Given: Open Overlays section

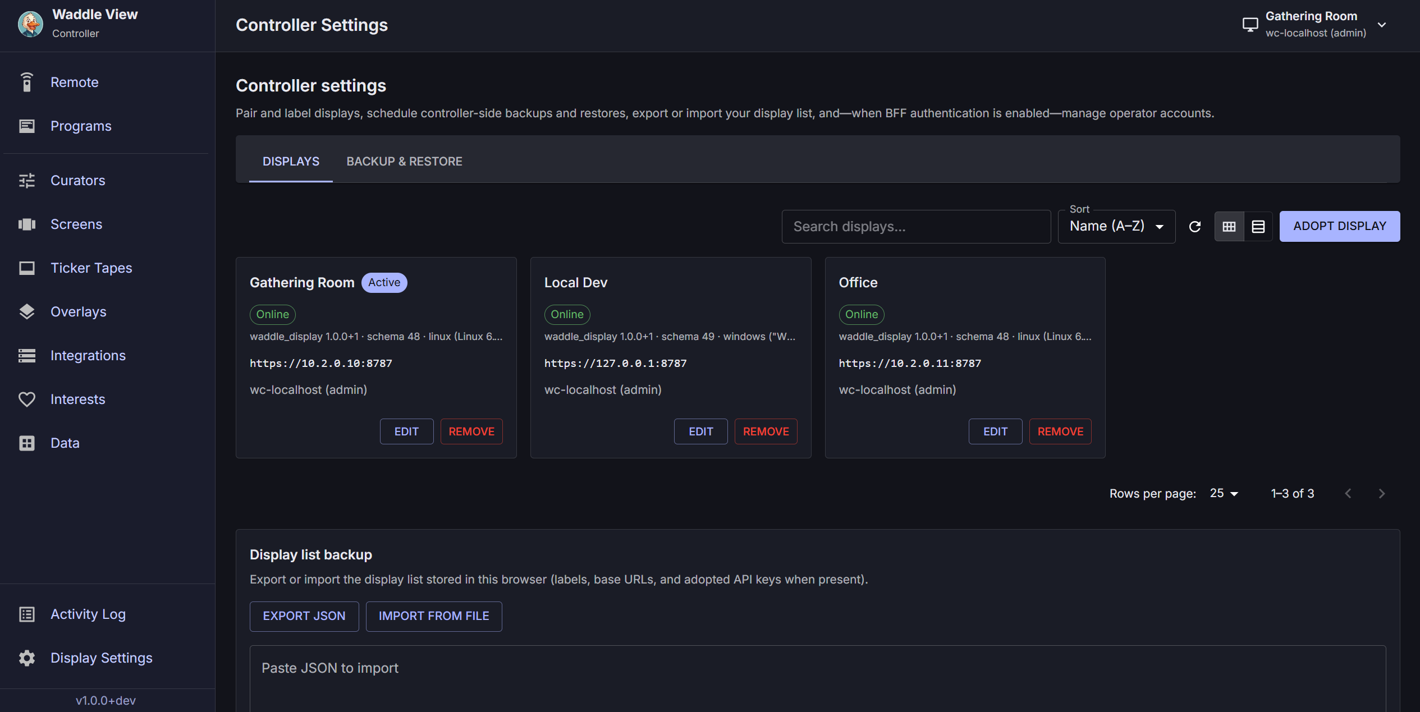Looking at the screenshot, I should [x=79, y=311].
